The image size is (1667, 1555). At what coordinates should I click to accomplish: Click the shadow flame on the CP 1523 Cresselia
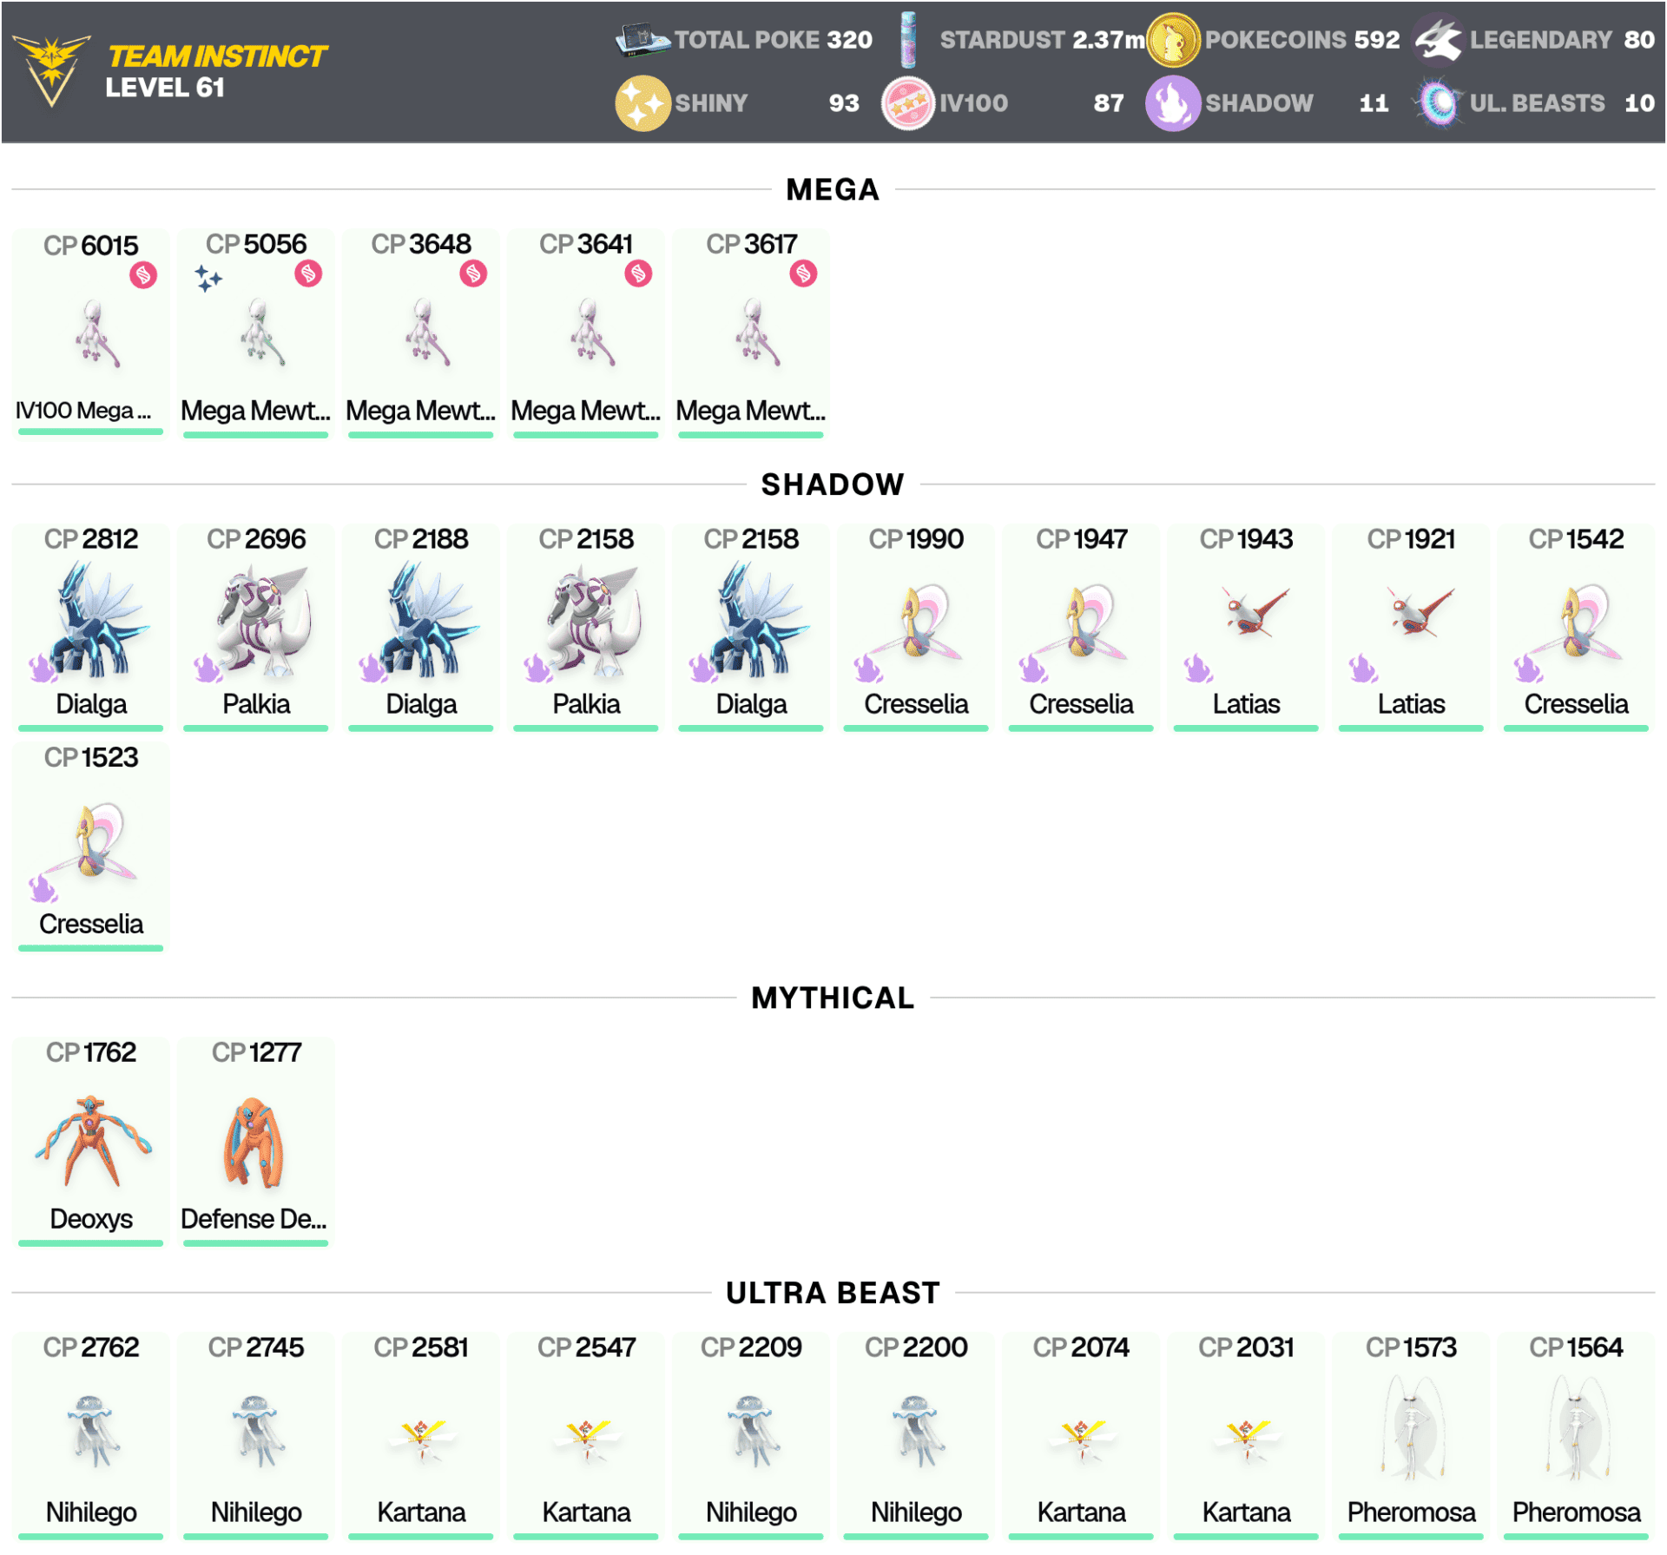coord(43,888)
